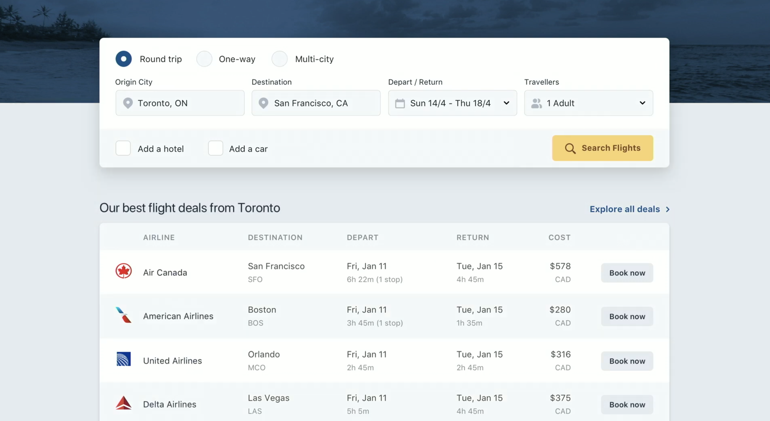Click the Air Canada maple leaf logo
This screenshot has height=421, width=770.
123,271
